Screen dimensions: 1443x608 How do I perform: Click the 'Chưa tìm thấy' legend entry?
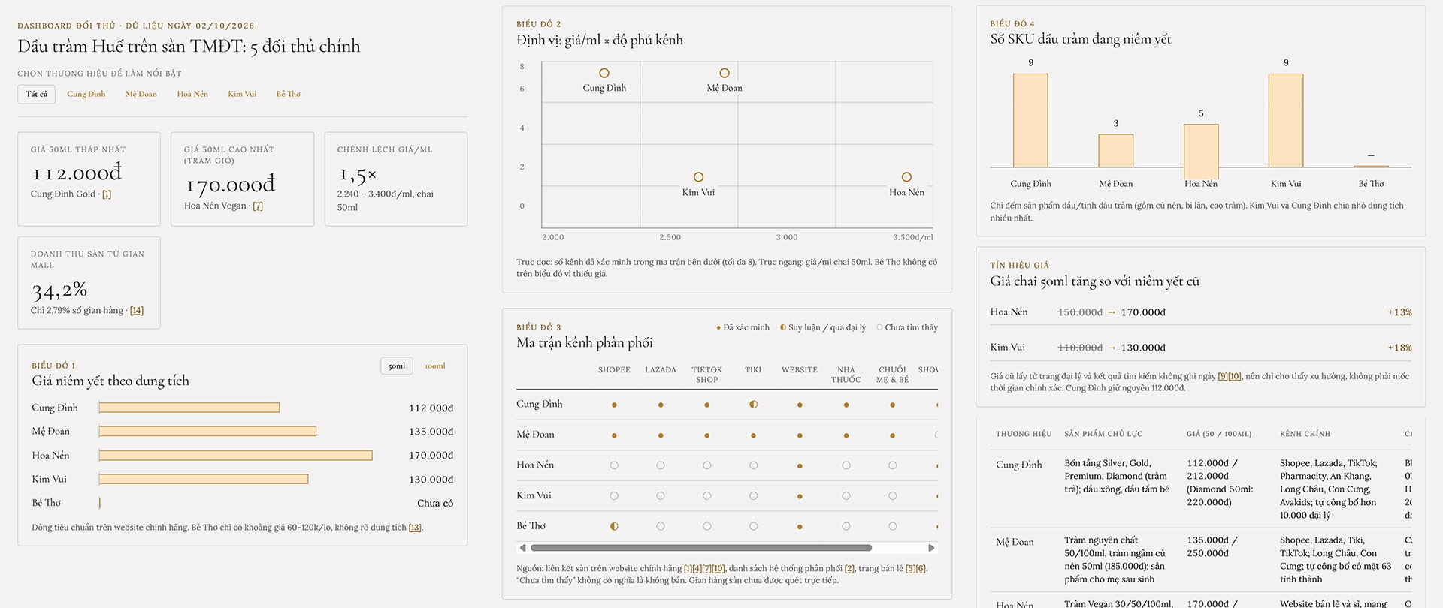907,327
